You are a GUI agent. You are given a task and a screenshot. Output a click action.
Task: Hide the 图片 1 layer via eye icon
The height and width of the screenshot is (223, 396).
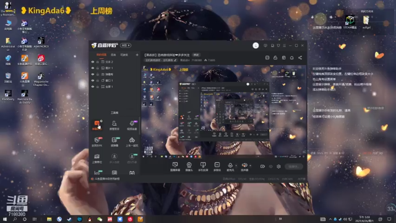(93, 68)
